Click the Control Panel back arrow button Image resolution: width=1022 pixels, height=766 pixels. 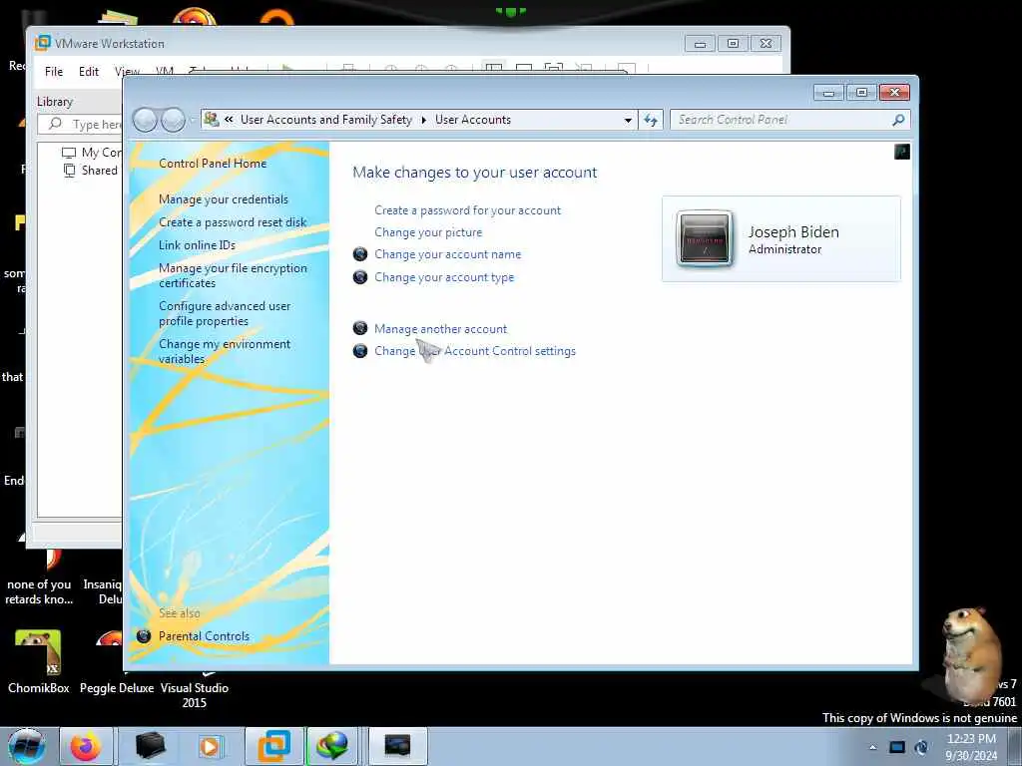[x=145, y=120]
